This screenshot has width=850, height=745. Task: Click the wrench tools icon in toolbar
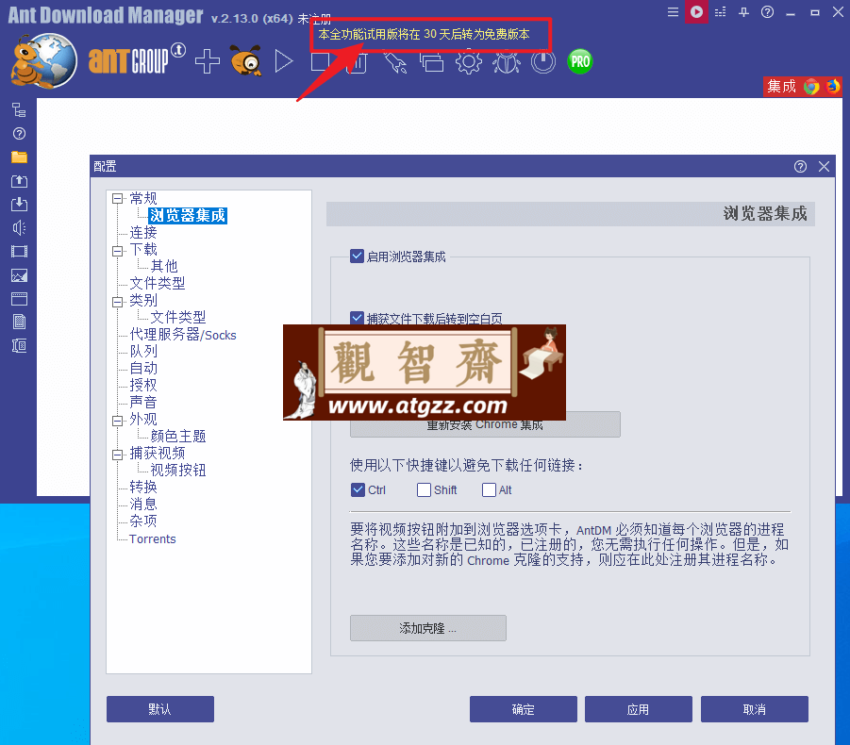[x=395, y=62]
